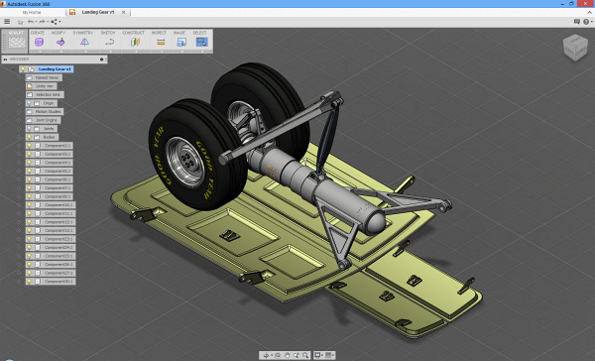
Task: Select the Orbit tool in navigation bar
Action: pyautogui.click(x=266, y=355)
